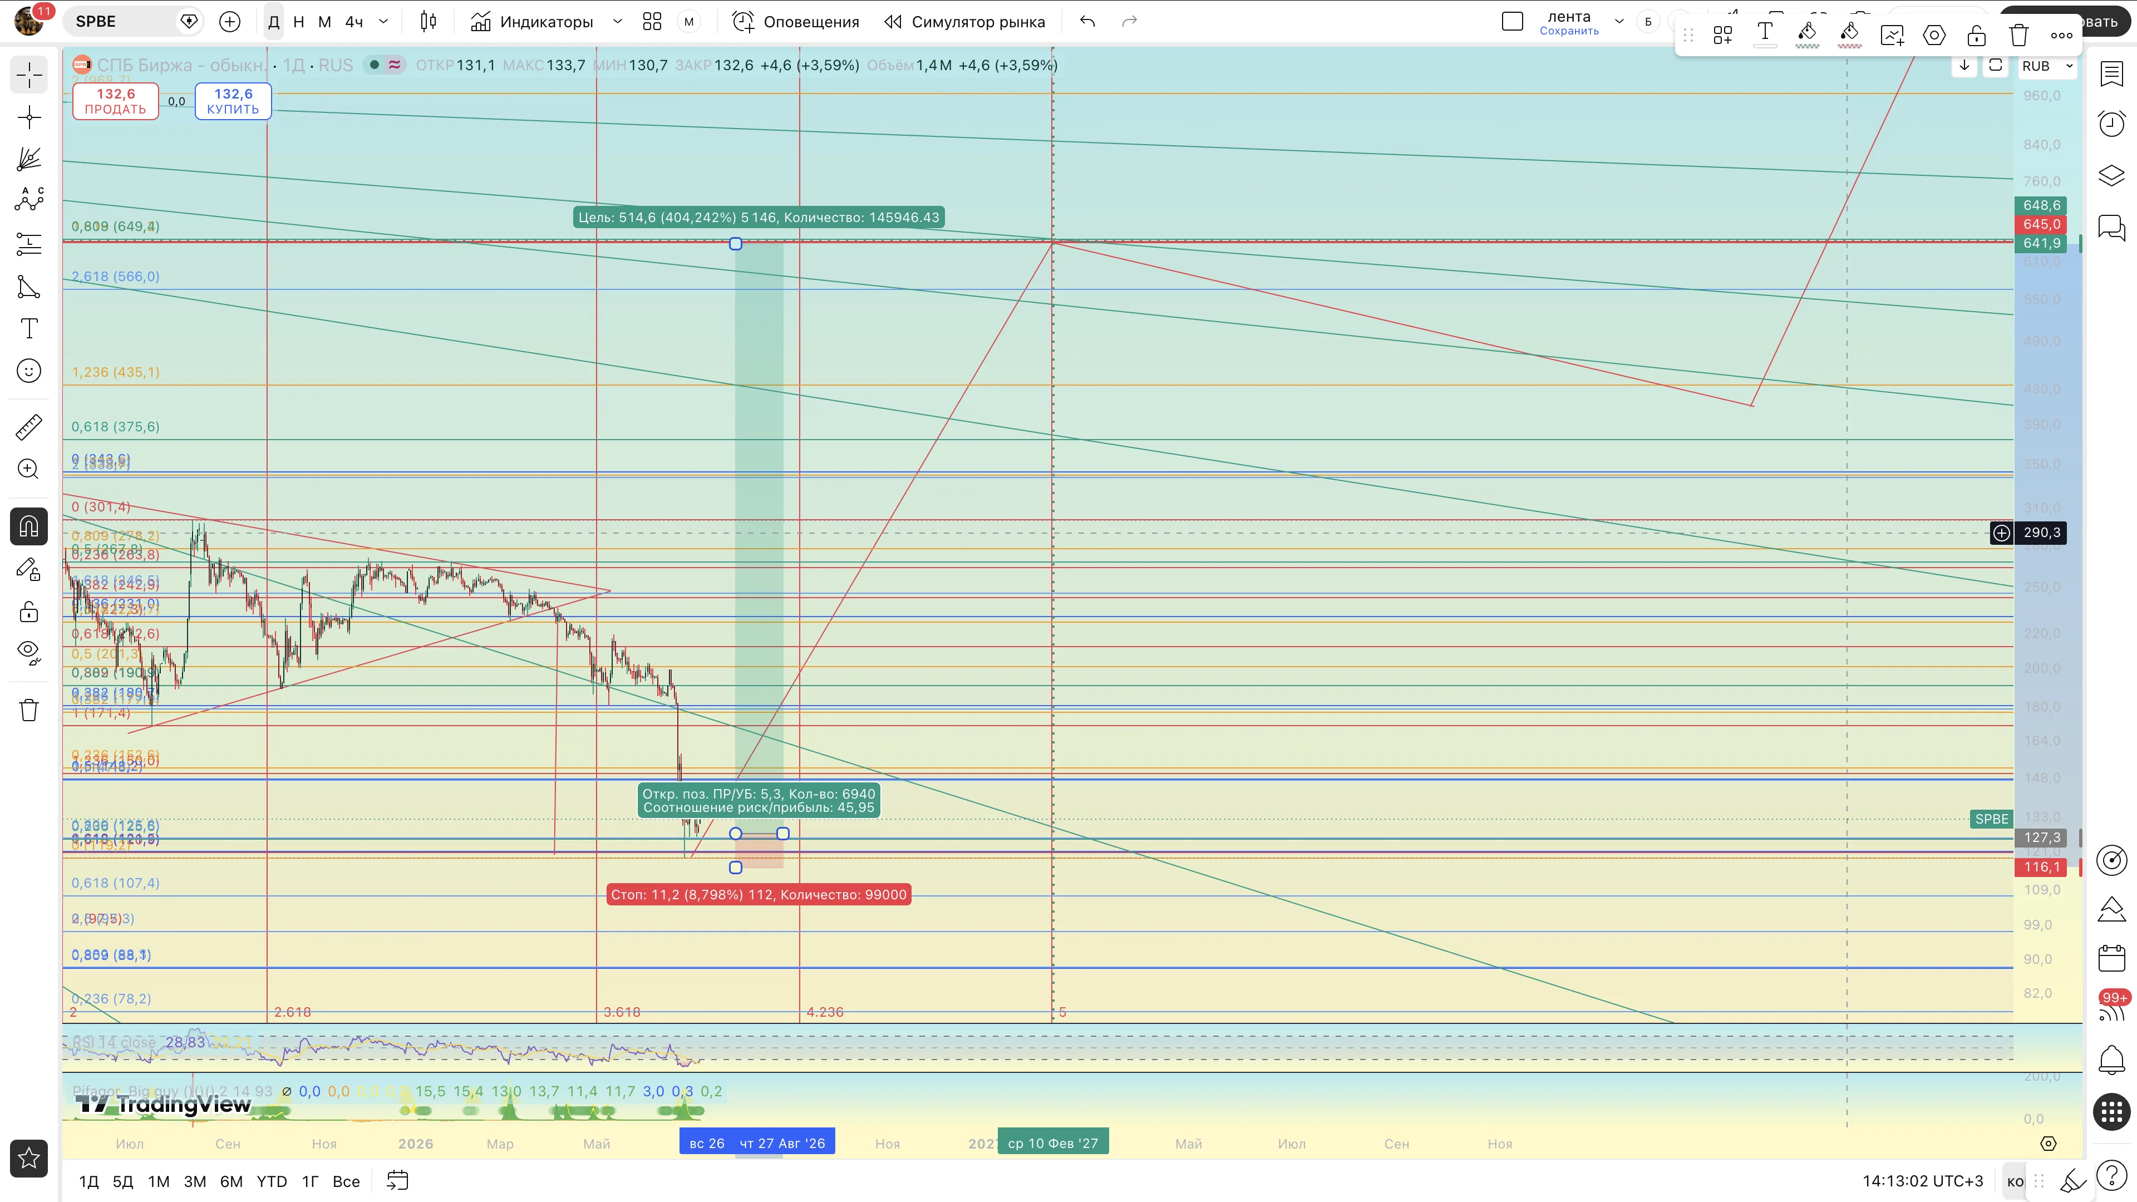Hide all drawings with eye icon
2137x1202 pixels.
[29, 654]
